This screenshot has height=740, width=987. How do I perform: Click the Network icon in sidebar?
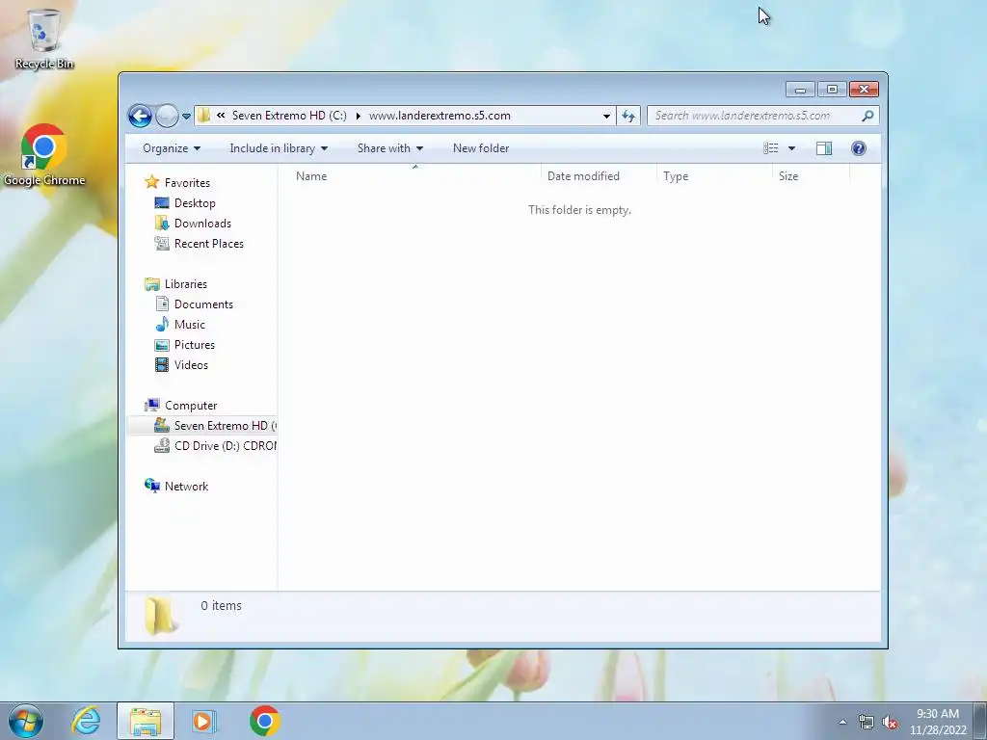pyautogui.click(x=151, y=486)
